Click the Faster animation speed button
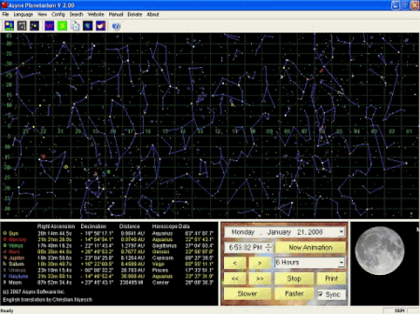The height and width of the screenshot is (314, 420). click(x=293, y=294)
